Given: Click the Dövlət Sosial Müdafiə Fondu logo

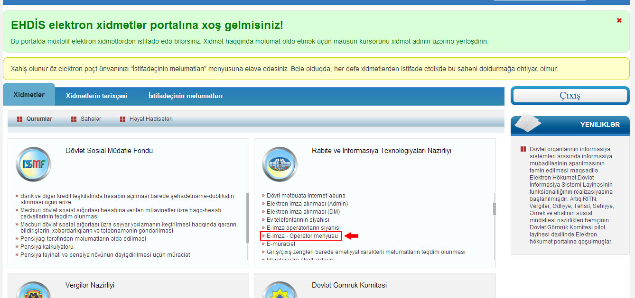Looking at the screenshot, I should click(x=33, y=164).
